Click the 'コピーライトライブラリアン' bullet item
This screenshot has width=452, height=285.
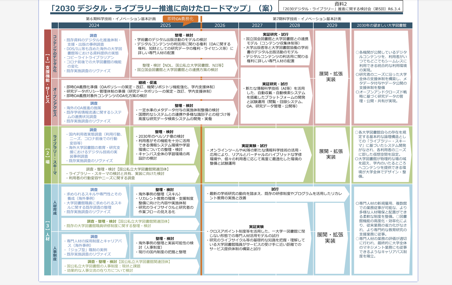click(x=89, y=57)
